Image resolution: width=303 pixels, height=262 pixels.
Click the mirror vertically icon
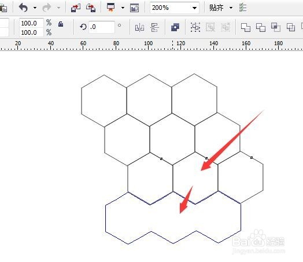[x=155, y=27]
